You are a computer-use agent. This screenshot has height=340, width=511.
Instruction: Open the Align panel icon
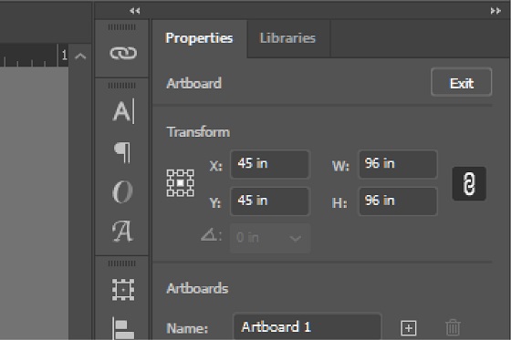click(123, 328)
